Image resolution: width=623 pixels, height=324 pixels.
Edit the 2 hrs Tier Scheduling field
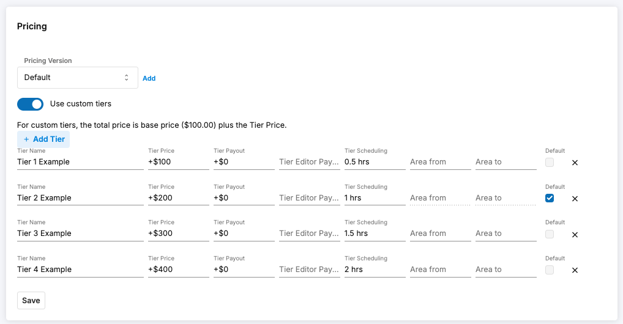point(375,269)
